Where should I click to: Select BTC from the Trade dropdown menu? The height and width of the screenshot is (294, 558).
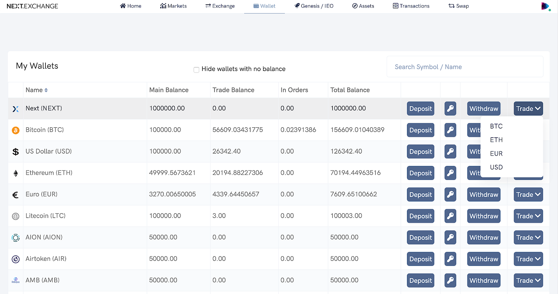coord(496,126)
